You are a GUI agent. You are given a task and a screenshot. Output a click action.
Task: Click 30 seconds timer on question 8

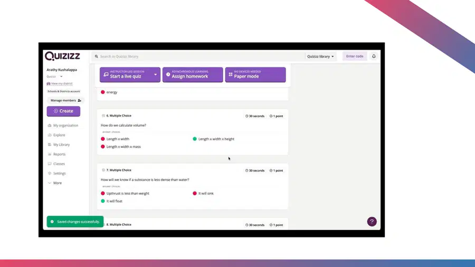coord(255,225)
